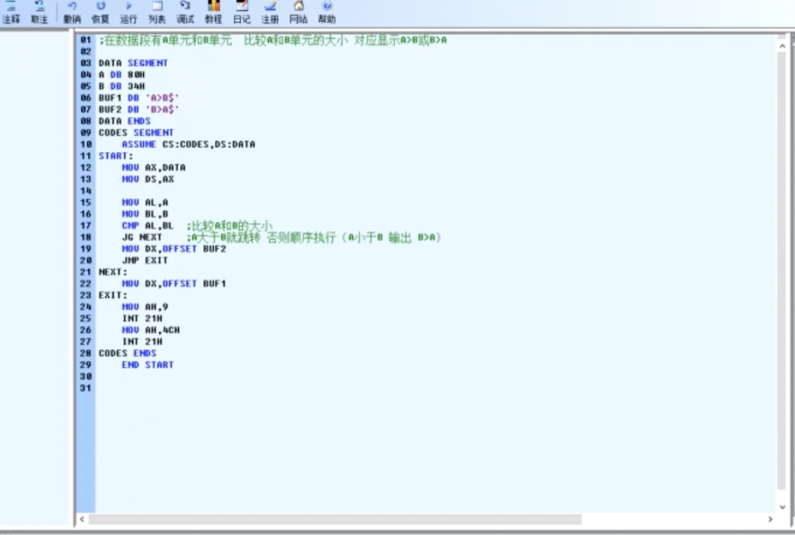This screenshot has width=795, height=535.
Task: Click the 'DATA SEGMENT' code line
Action: click(x=133, y=63)
